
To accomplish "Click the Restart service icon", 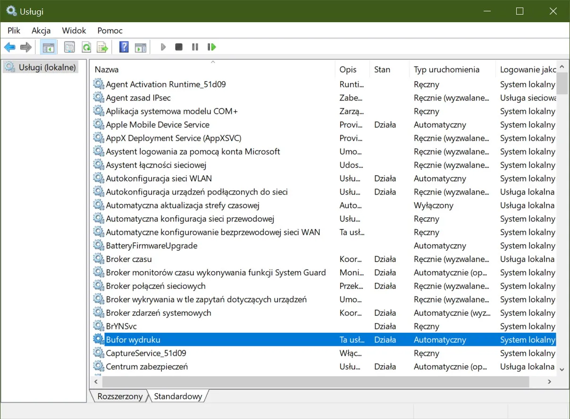I will 211,47.
